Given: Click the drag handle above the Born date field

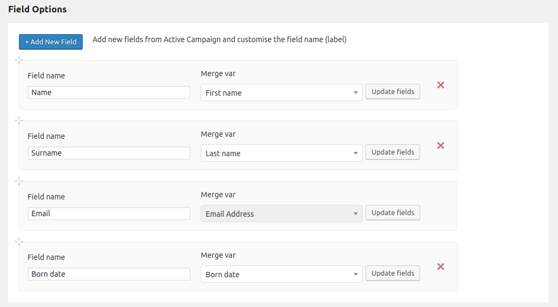Looking at the screenshot, I should click(19, 242).
